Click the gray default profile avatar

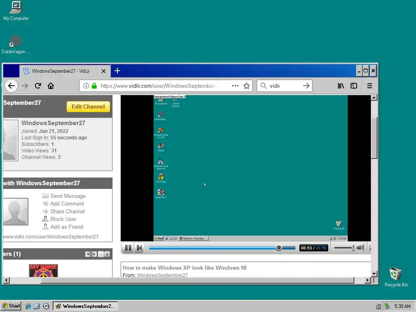point(16,211)
